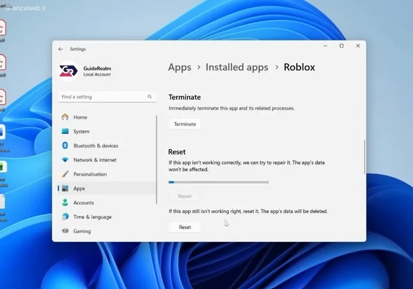The width and height of the screenshot is (413, 289).
Task: Click the repair progress bar
Action: coord(218,182)
